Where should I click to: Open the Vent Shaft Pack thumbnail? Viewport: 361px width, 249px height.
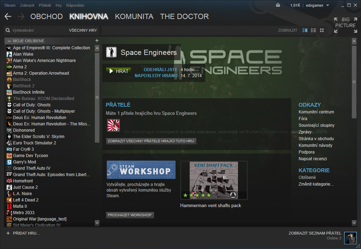click(214, 180)
